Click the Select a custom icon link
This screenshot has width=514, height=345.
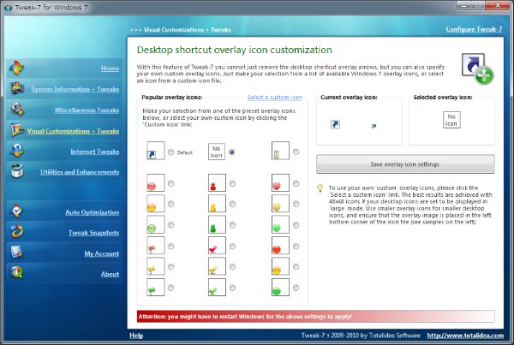click(275, 98)
